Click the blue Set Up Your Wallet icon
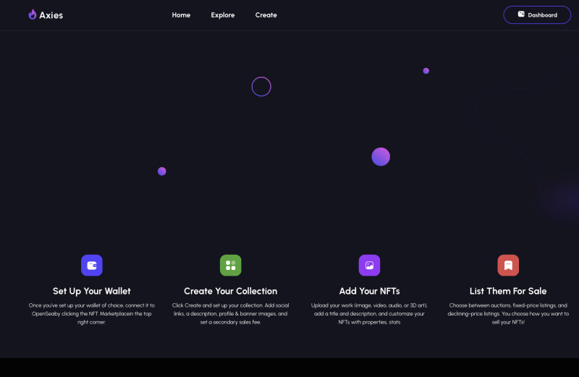This screenshot has width=579, height=377. click(92, 266)
